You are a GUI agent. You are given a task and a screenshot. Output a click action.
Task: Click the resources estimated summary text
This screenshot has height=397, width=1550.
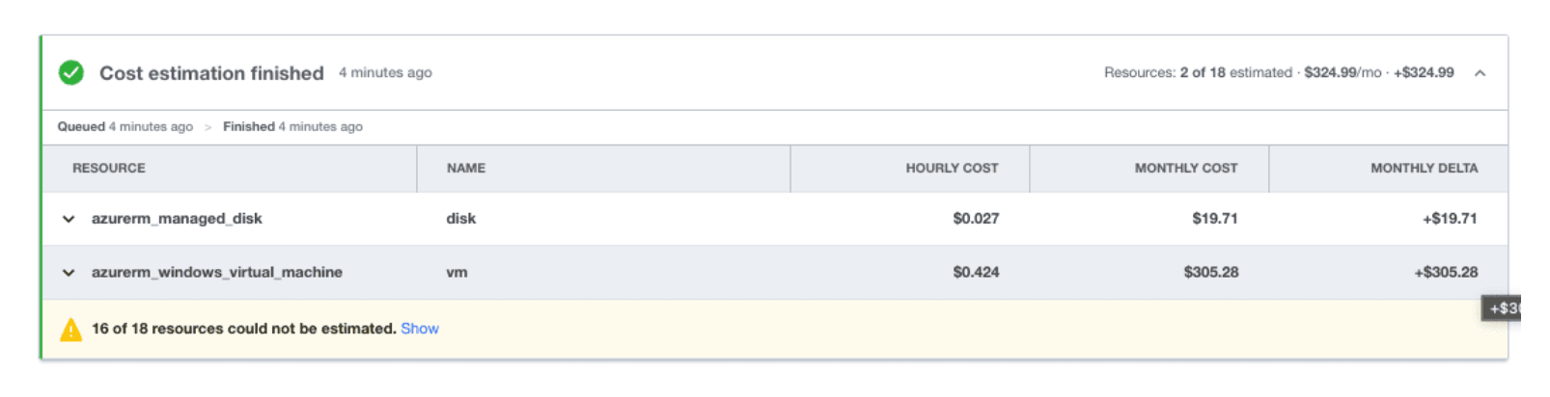1198,72
